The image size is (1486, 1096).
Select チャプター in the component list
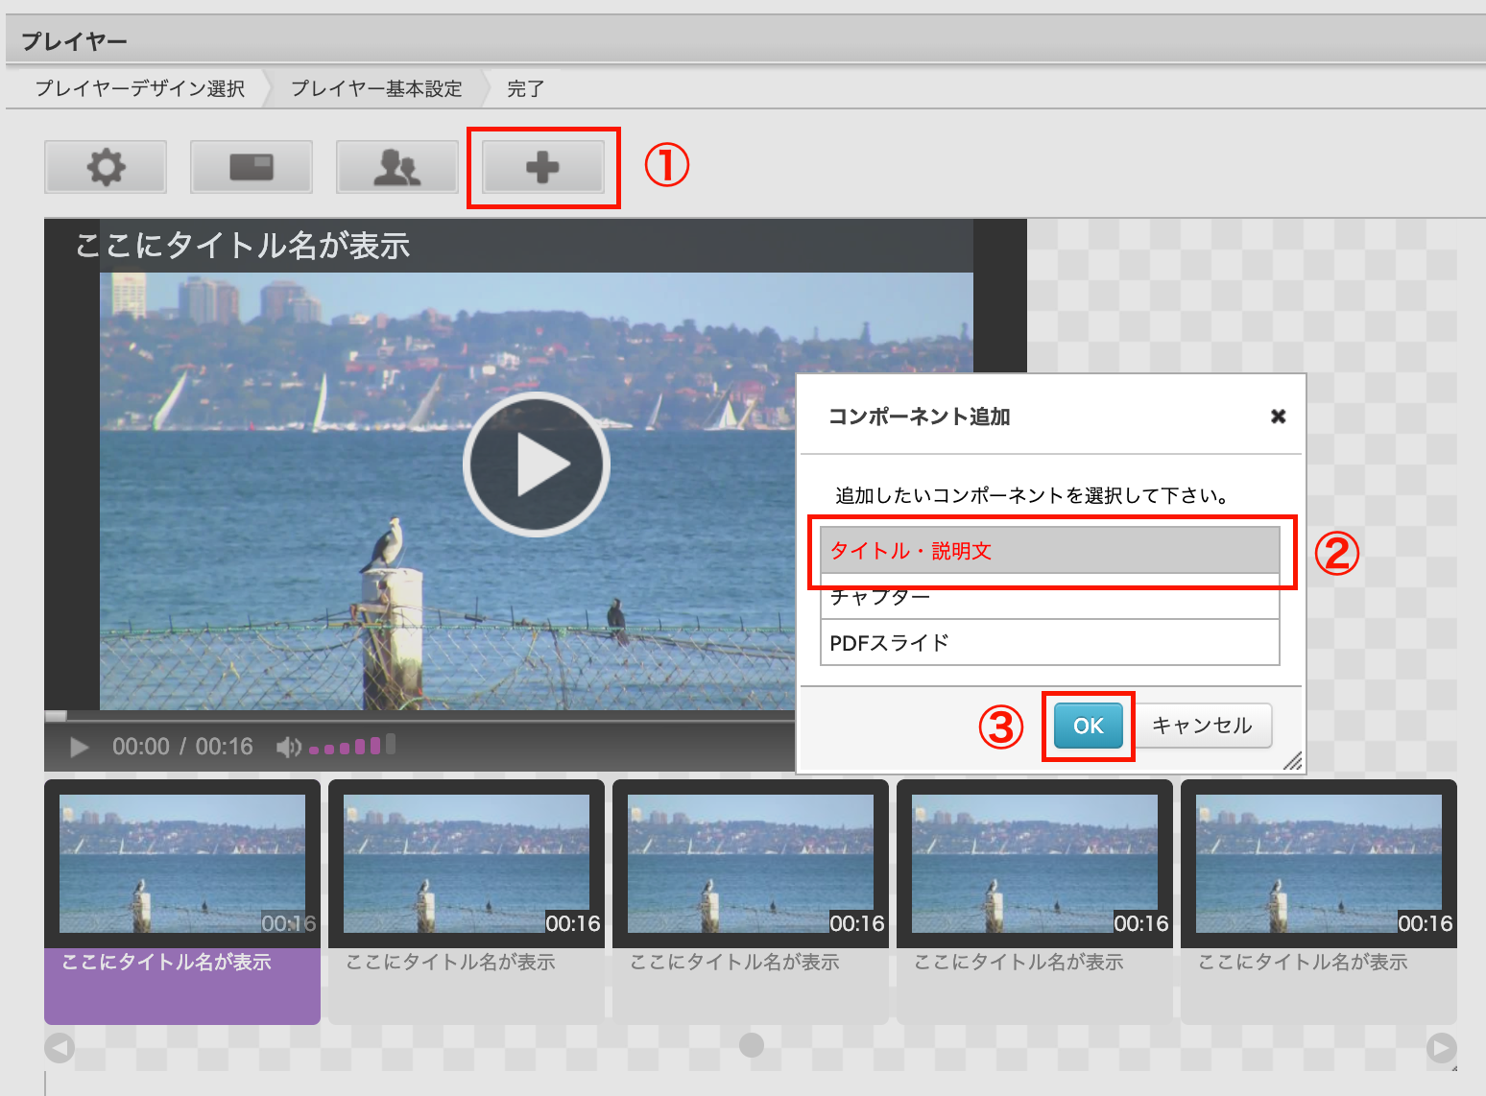[1050, 597]
